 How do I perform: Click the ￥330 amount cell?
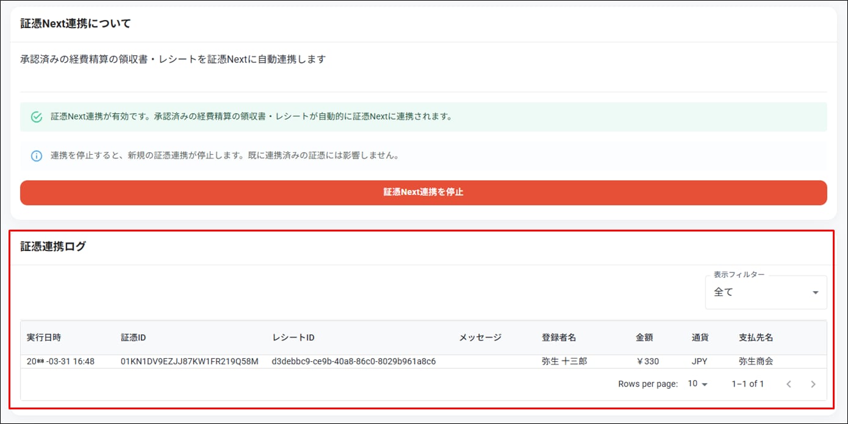click(x=647, y=361)
